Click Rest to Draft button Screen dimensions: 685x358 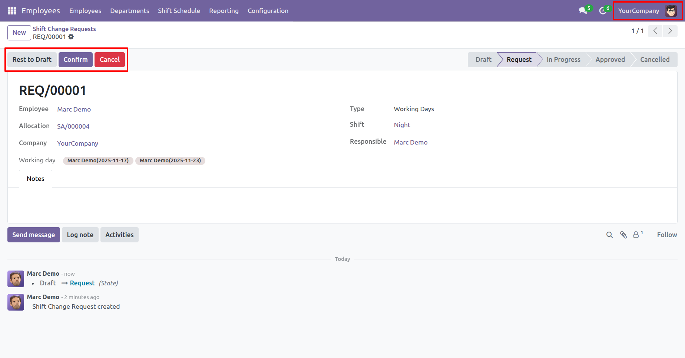pos(32,60)
